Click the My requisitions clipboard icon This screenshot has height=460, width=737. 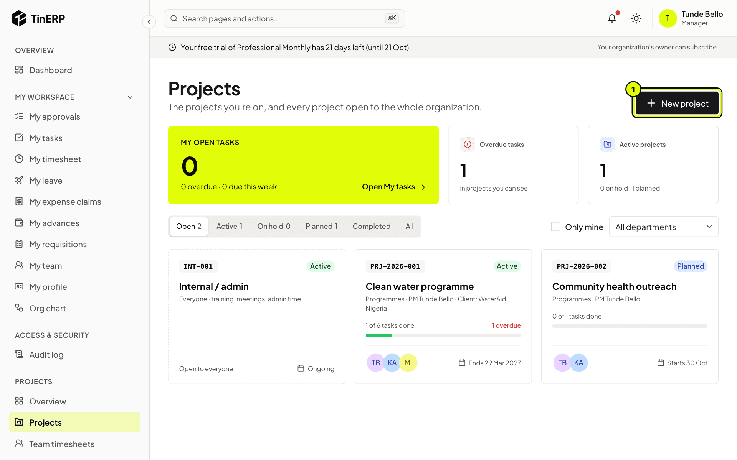click(x=19, y=244)
